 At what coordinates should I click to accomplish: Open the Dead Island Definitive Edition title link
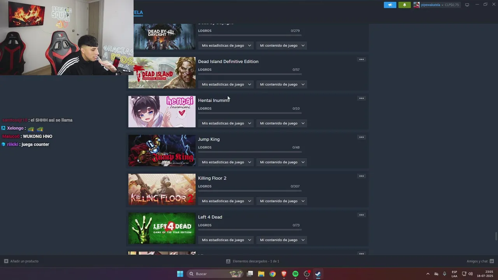228,61
